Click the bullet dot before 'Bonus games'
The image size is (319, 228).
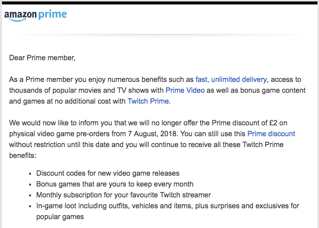coord(30,185)
